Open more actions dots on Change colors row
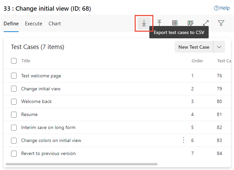 [184, 140]
